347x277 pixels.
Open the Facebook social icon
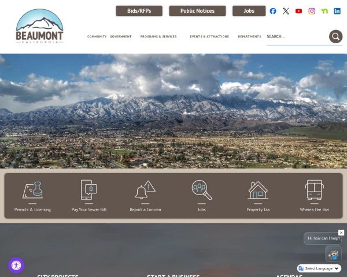pos(273,11)
